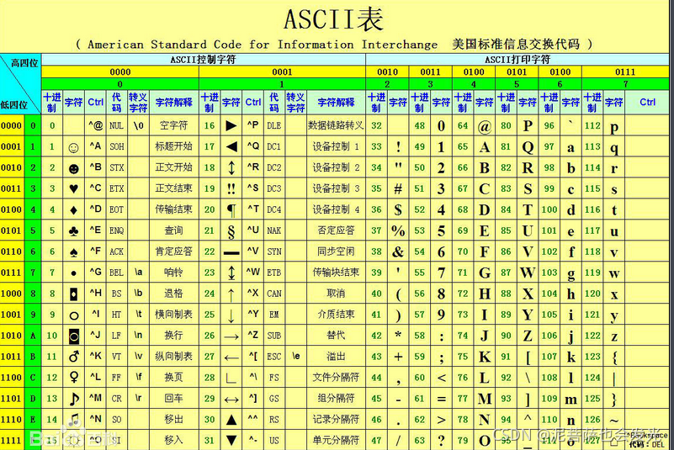Click the 'NUL' code cell
The image size is (674, 450).
[x=116, y=126]
